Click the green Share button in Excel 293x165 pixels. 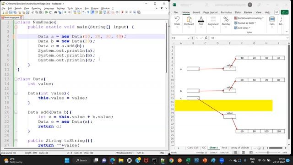[285, 12]
